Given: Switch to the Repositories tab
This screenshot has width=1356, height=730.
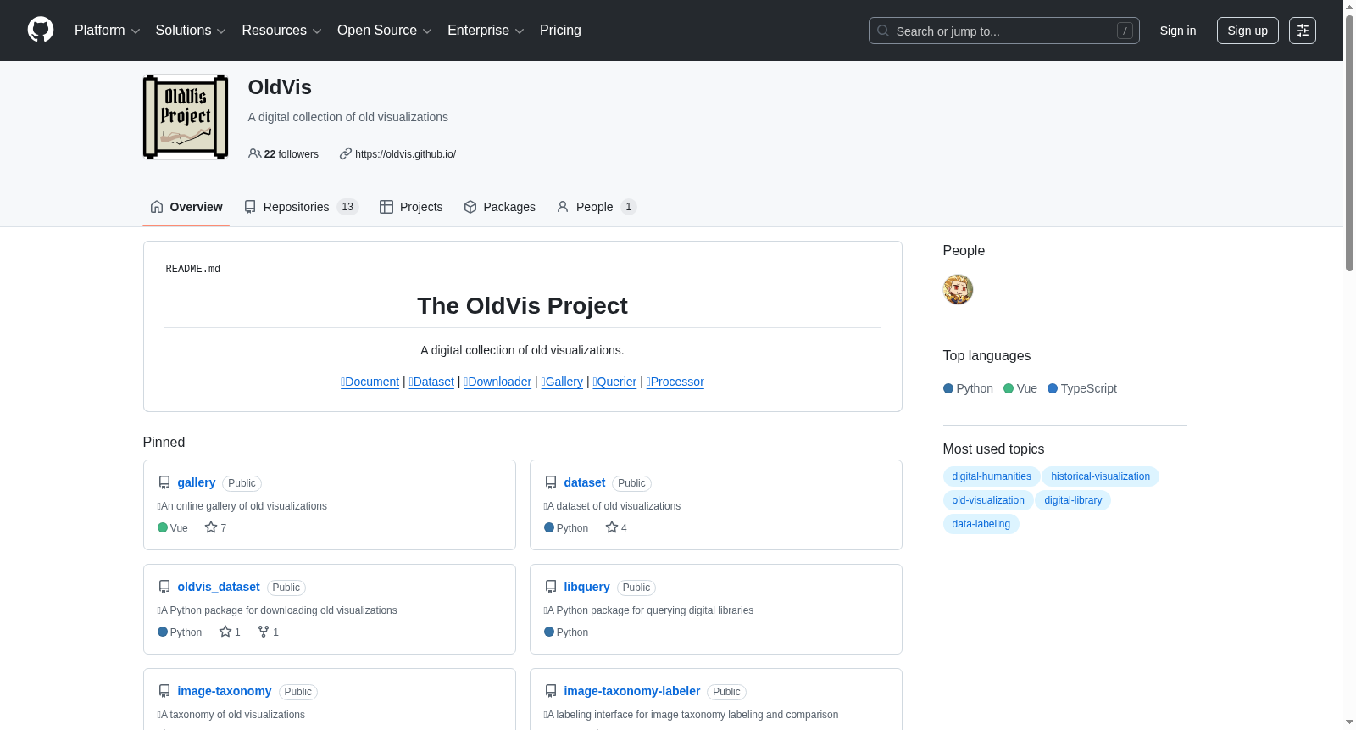Looking at the screenshot, I should coord(302,207).
